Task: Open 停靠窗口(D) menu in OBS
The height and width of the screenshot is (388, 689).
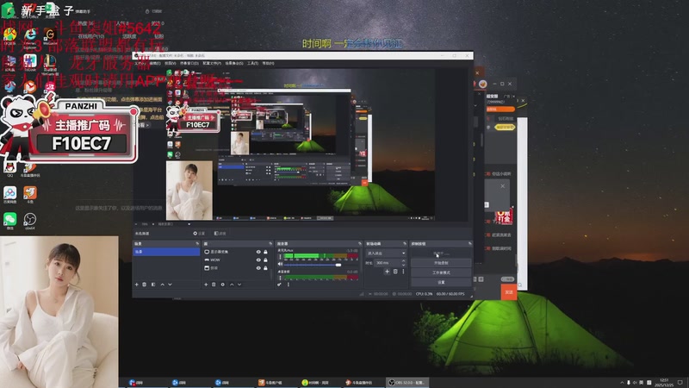Action: tap(189, 63)
